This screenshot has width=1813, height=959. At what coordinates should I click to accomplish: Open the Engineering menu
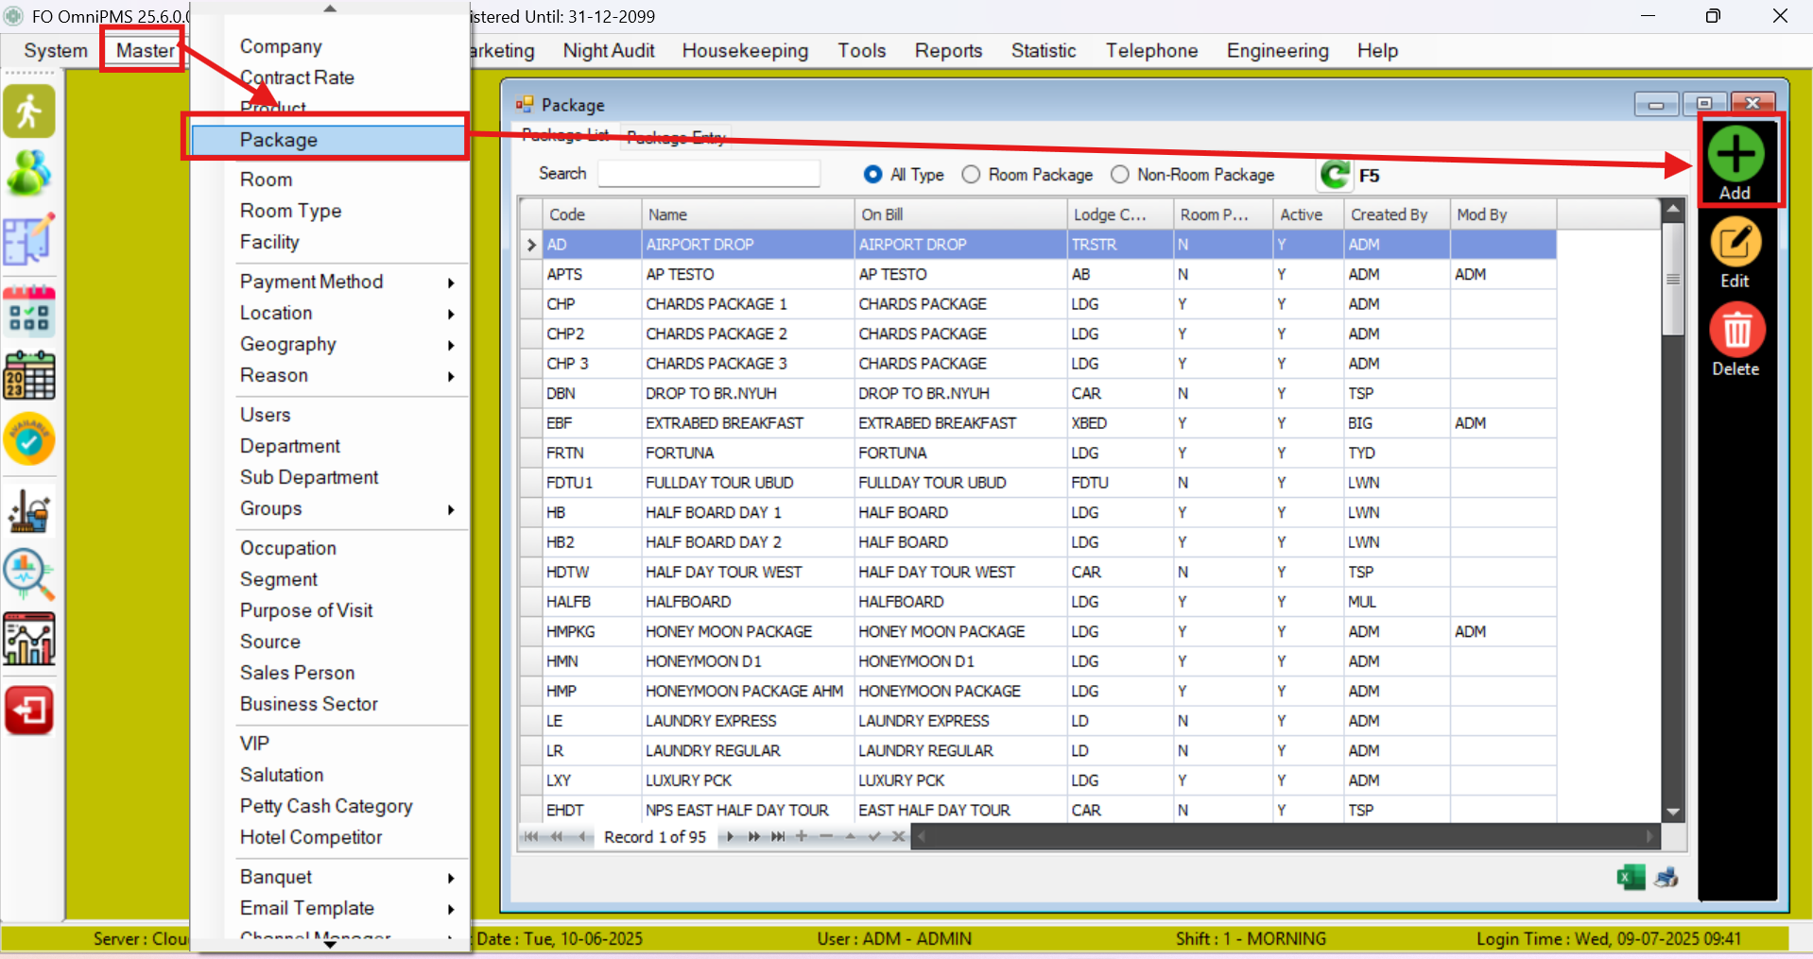(1277, 51)
